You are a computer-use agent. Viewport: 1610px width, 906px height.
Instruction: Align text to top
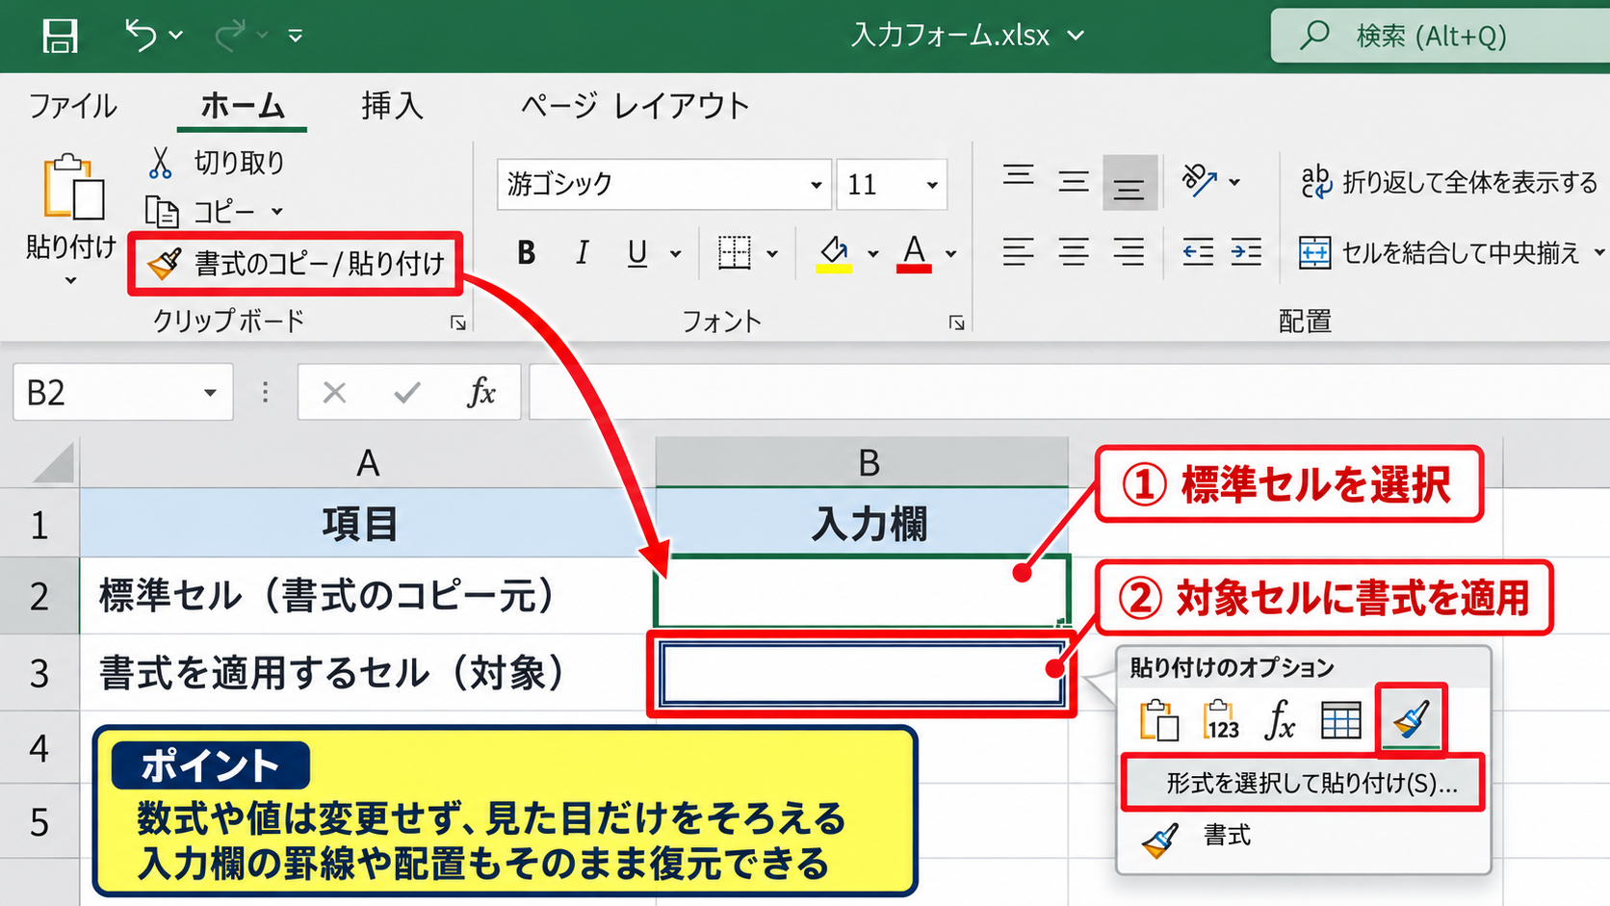tap(1018, 176)
